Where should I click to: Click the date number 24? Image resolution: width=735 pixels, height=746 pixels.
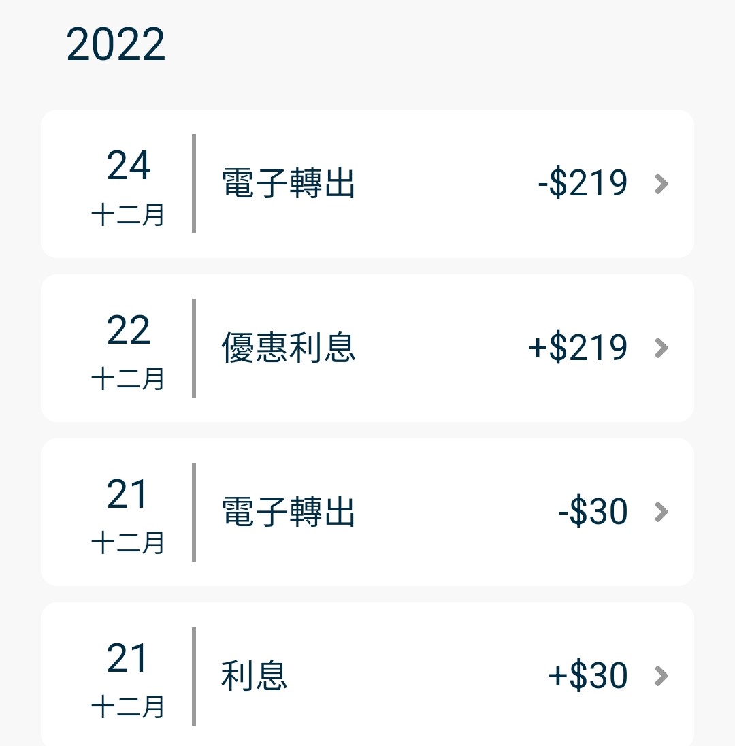pos(128,167)
